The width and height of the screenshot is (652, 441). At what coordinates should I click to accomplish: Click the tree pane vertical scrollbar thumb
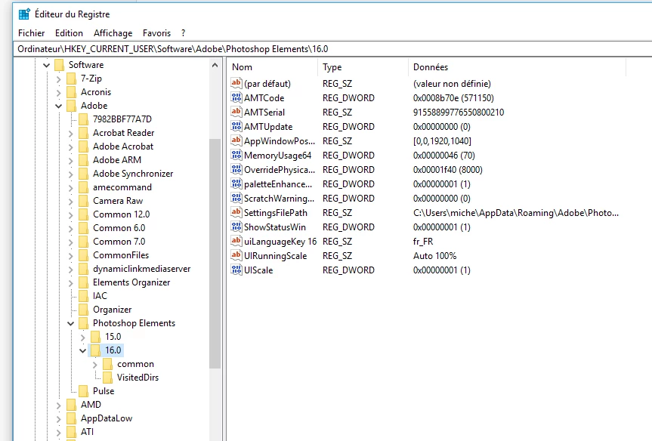[215, 253]
